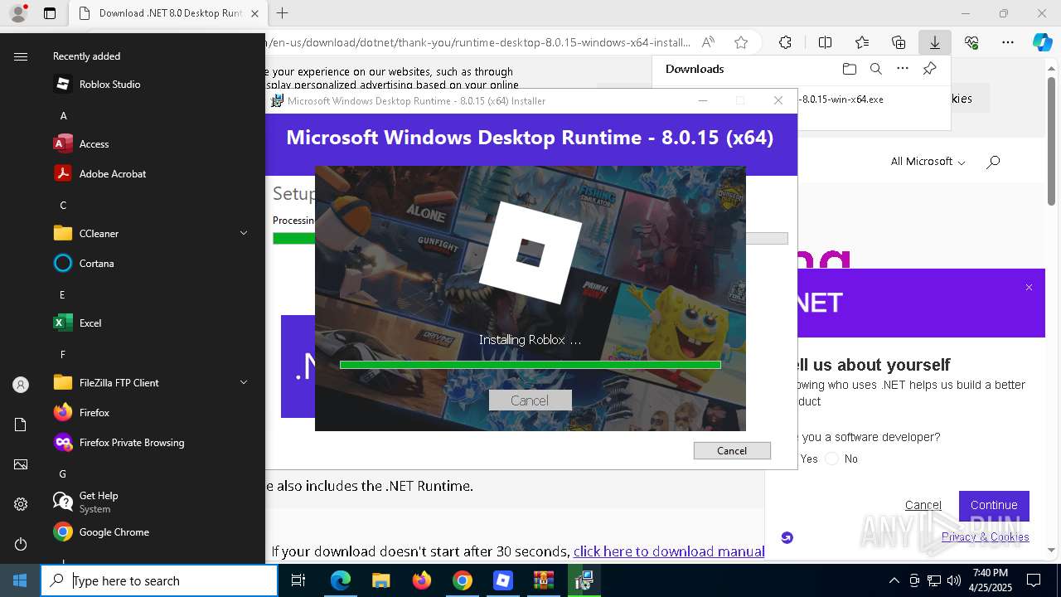Viewport: 1061px width, 597px height.
Task: Pin the Downloads panel
Action: (x=930, y=69)
